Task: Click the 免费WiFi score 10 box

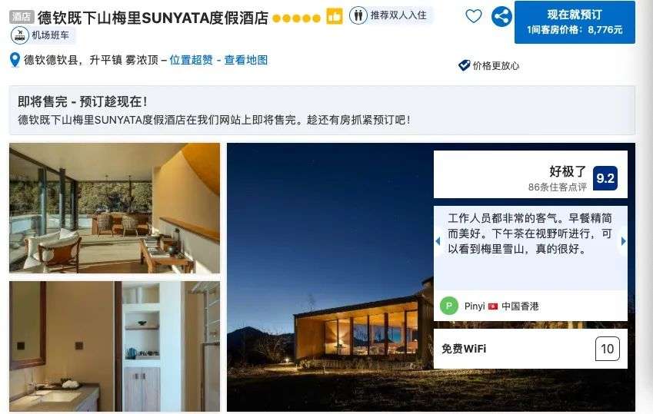Action: tap(607, 349)
